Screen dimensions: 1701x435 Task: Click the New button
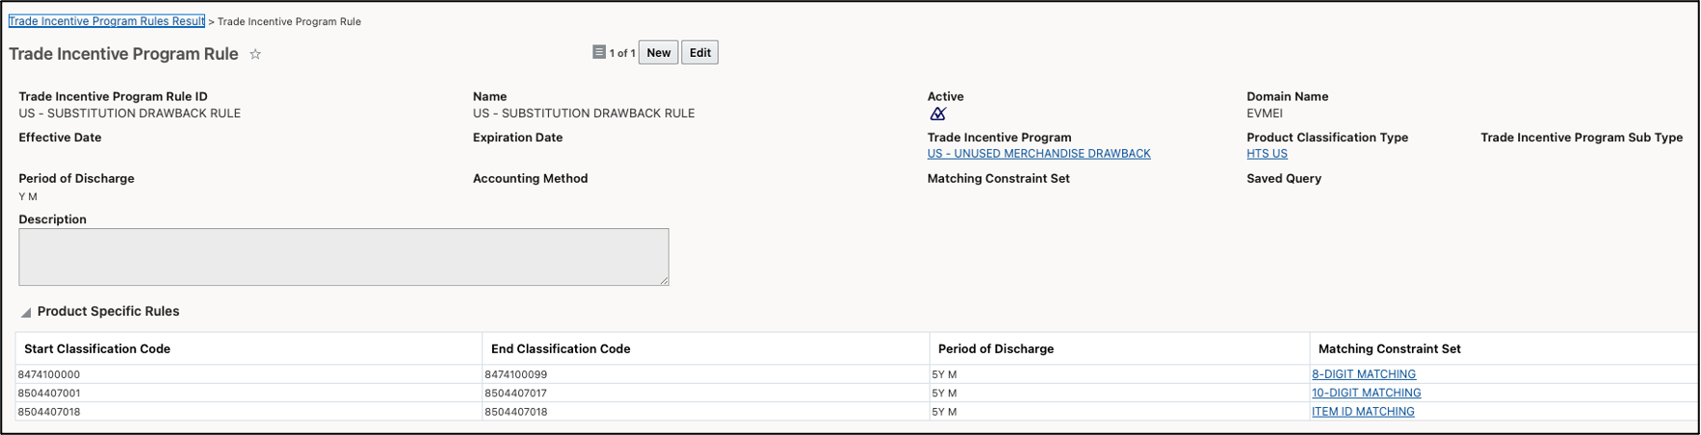658,53
